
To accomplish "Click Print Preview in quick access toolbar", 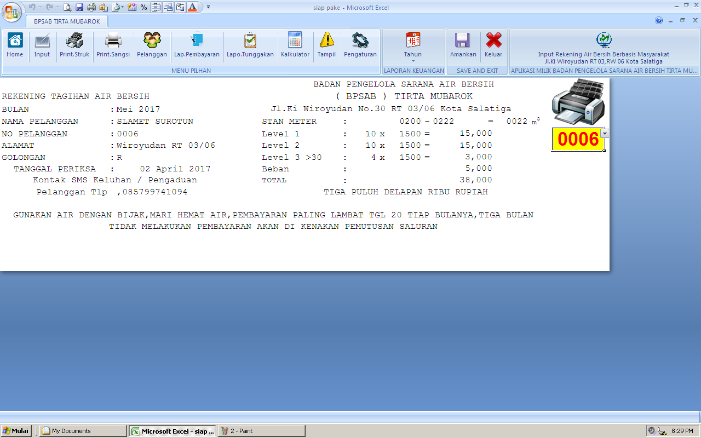I will click(x=67, y=7).
